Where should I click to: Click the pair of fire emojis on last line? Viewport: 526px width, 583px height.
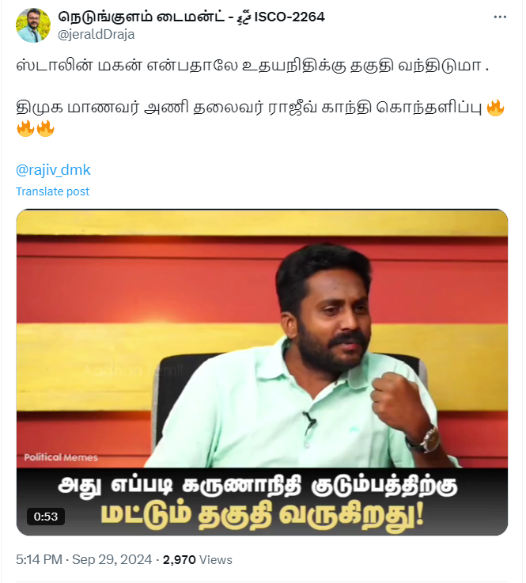pos(36,129)
